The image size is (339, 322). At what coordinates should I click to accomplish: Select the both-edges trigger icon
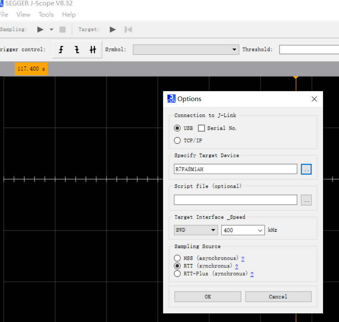pos(92,49)
